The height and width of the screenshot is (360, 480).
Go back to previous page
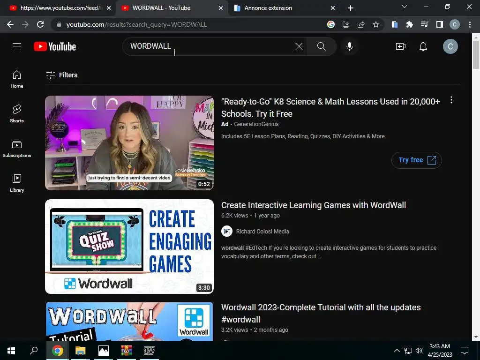10,24
